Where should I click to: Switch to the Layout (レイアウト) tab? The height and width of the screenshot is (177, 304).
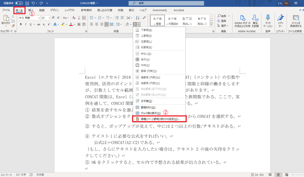70,10
